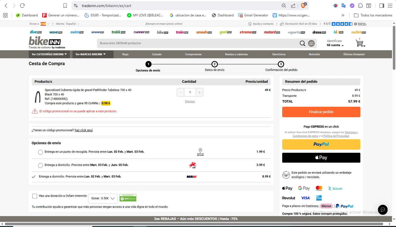Open the Electrónica menu item
The height and width of the screenshot is (227, 396).
(279, 54)
